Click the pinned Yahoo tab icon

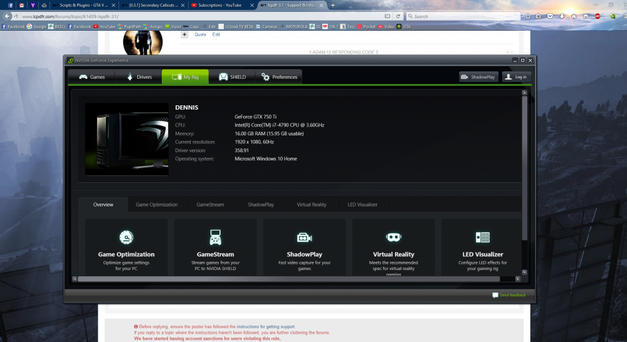tap(33, 5)
